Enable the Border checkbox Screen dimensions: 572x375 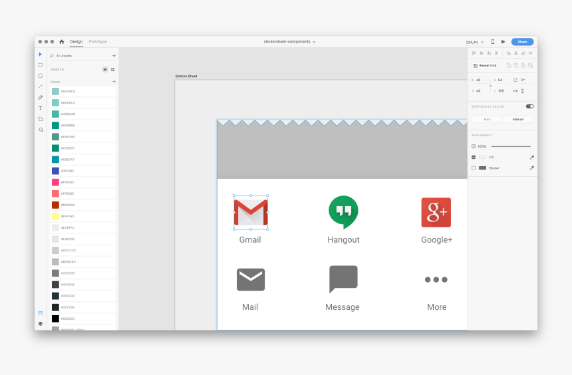474,168
